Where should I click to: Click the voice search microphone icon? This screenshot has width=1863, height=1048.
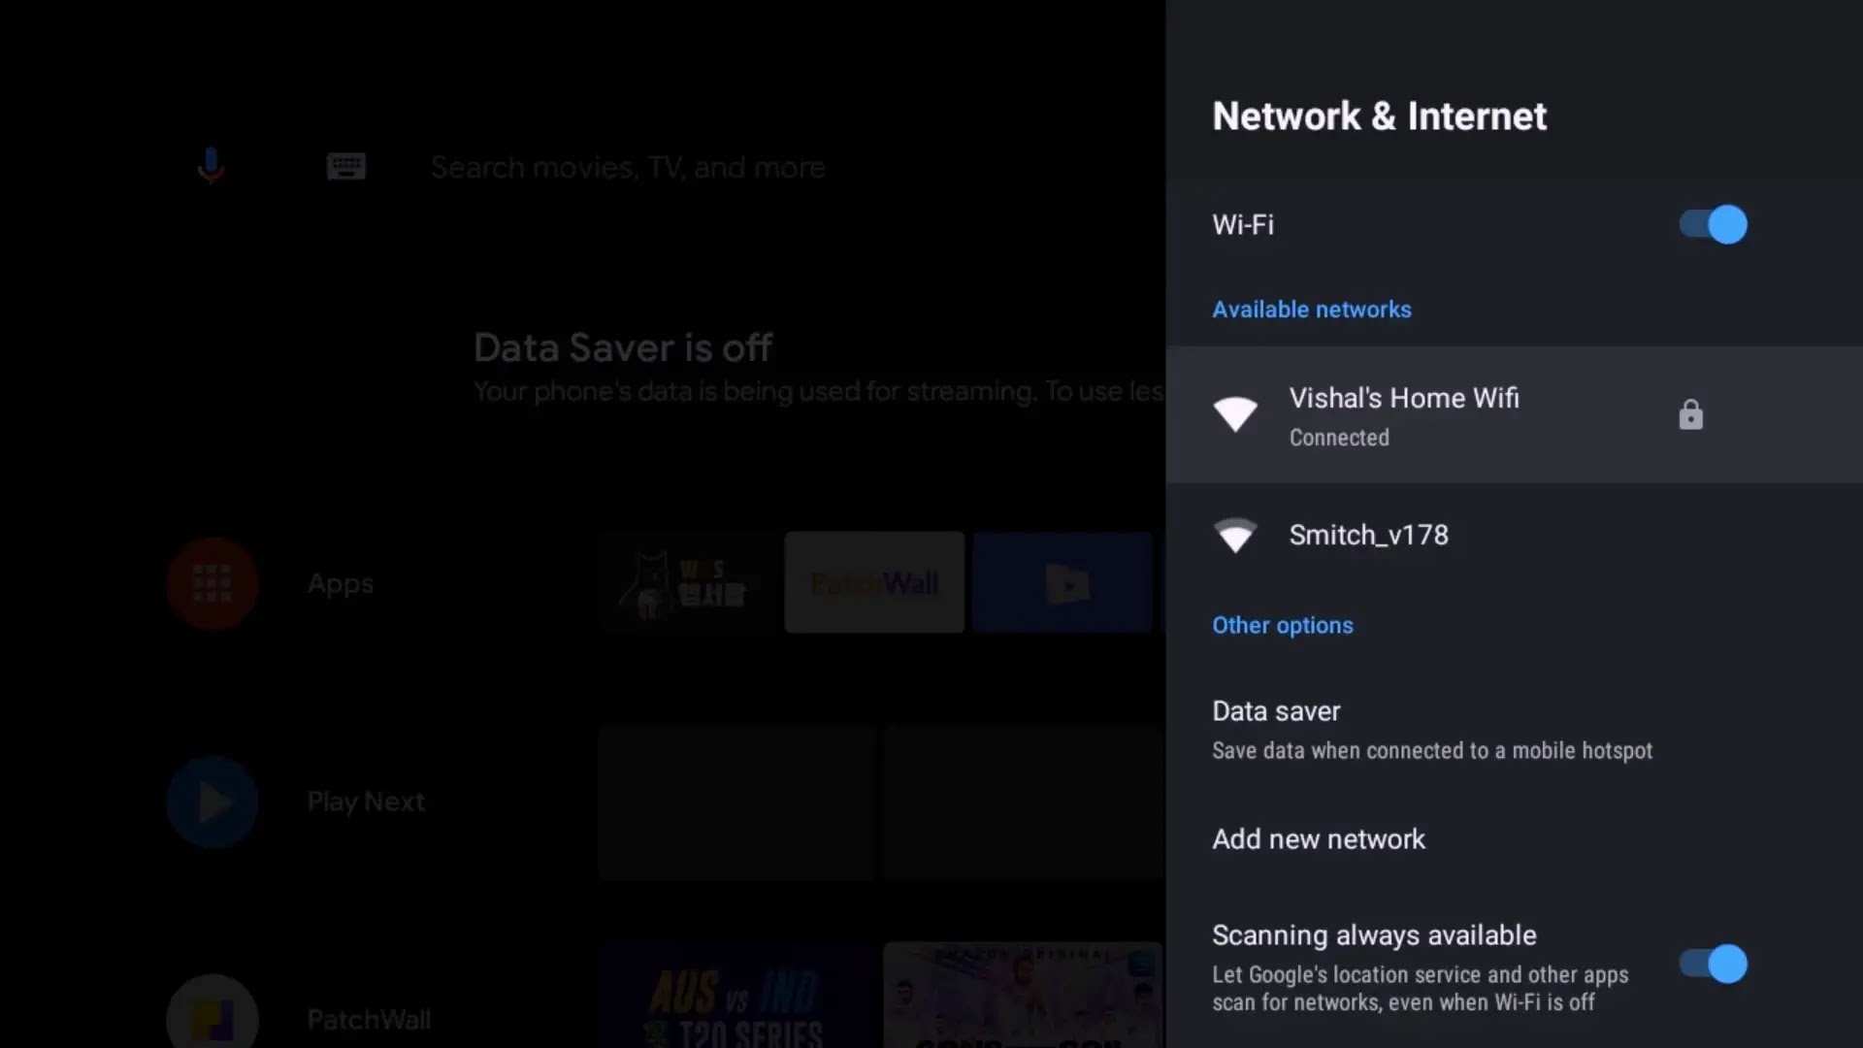[x=211, y=166]
